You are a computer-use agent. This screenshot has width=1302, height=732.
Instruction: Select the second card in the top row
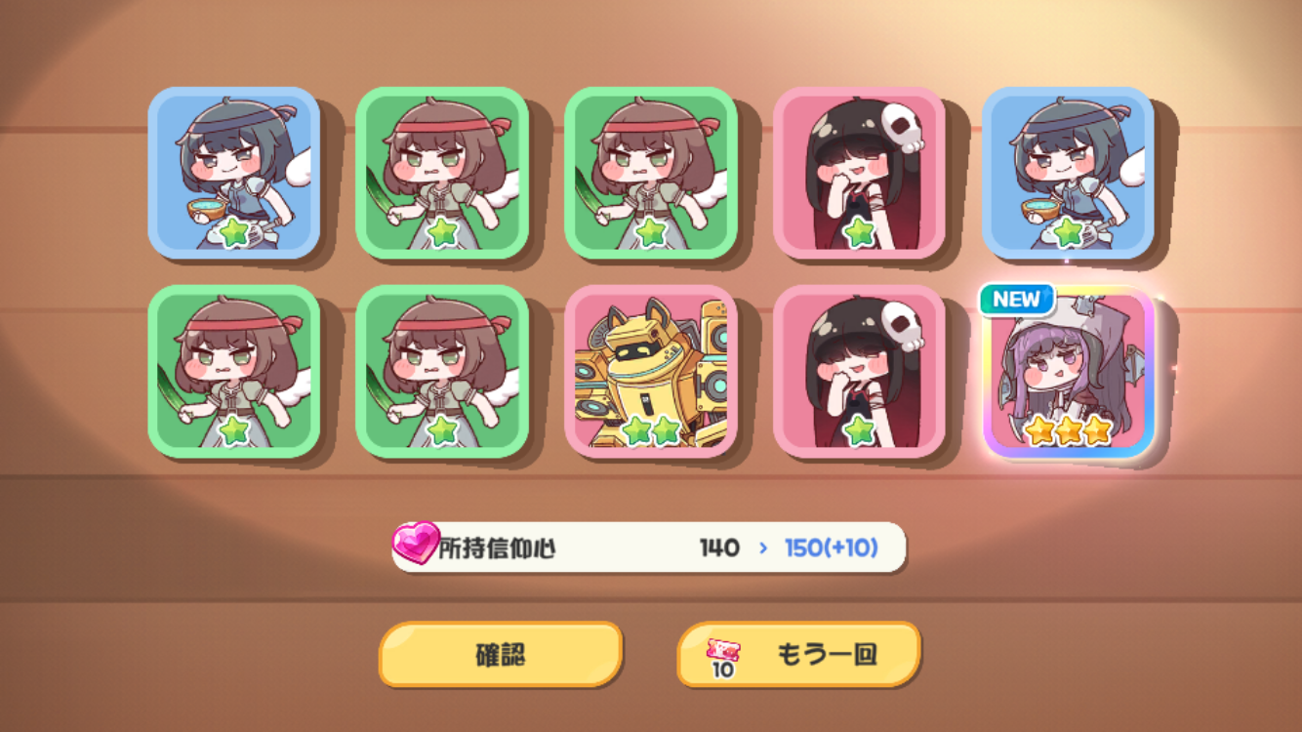pos(442,173)
